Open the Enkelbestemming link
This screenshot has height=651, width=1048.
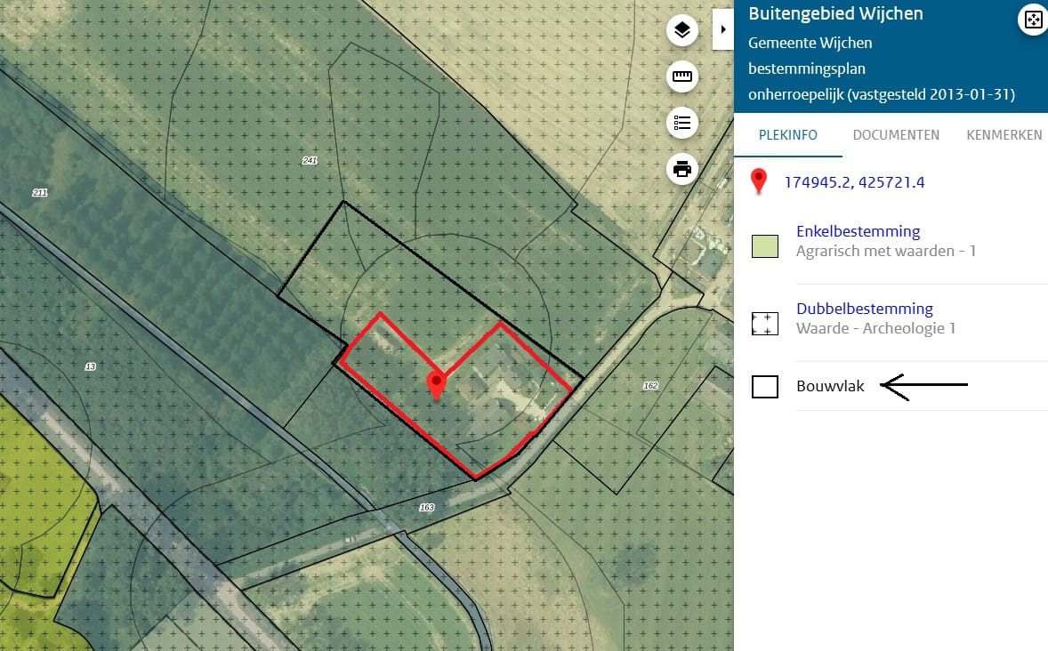(x=859, y=231)
